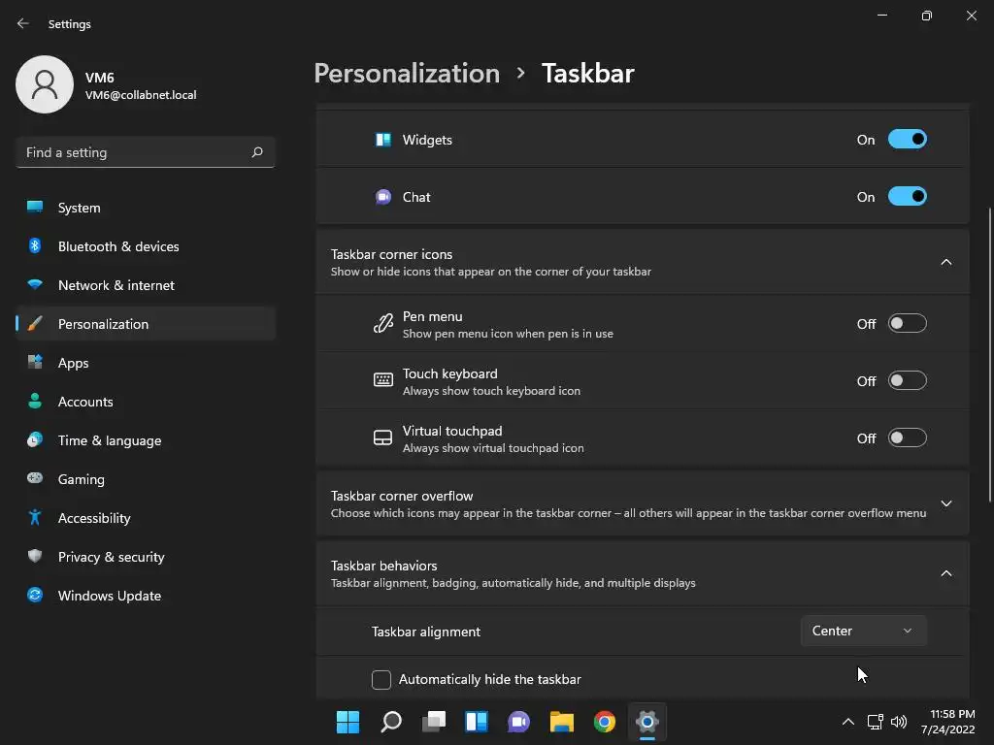Show hidden icons in the system tray
994x745 pixels.
coord(847,722)
